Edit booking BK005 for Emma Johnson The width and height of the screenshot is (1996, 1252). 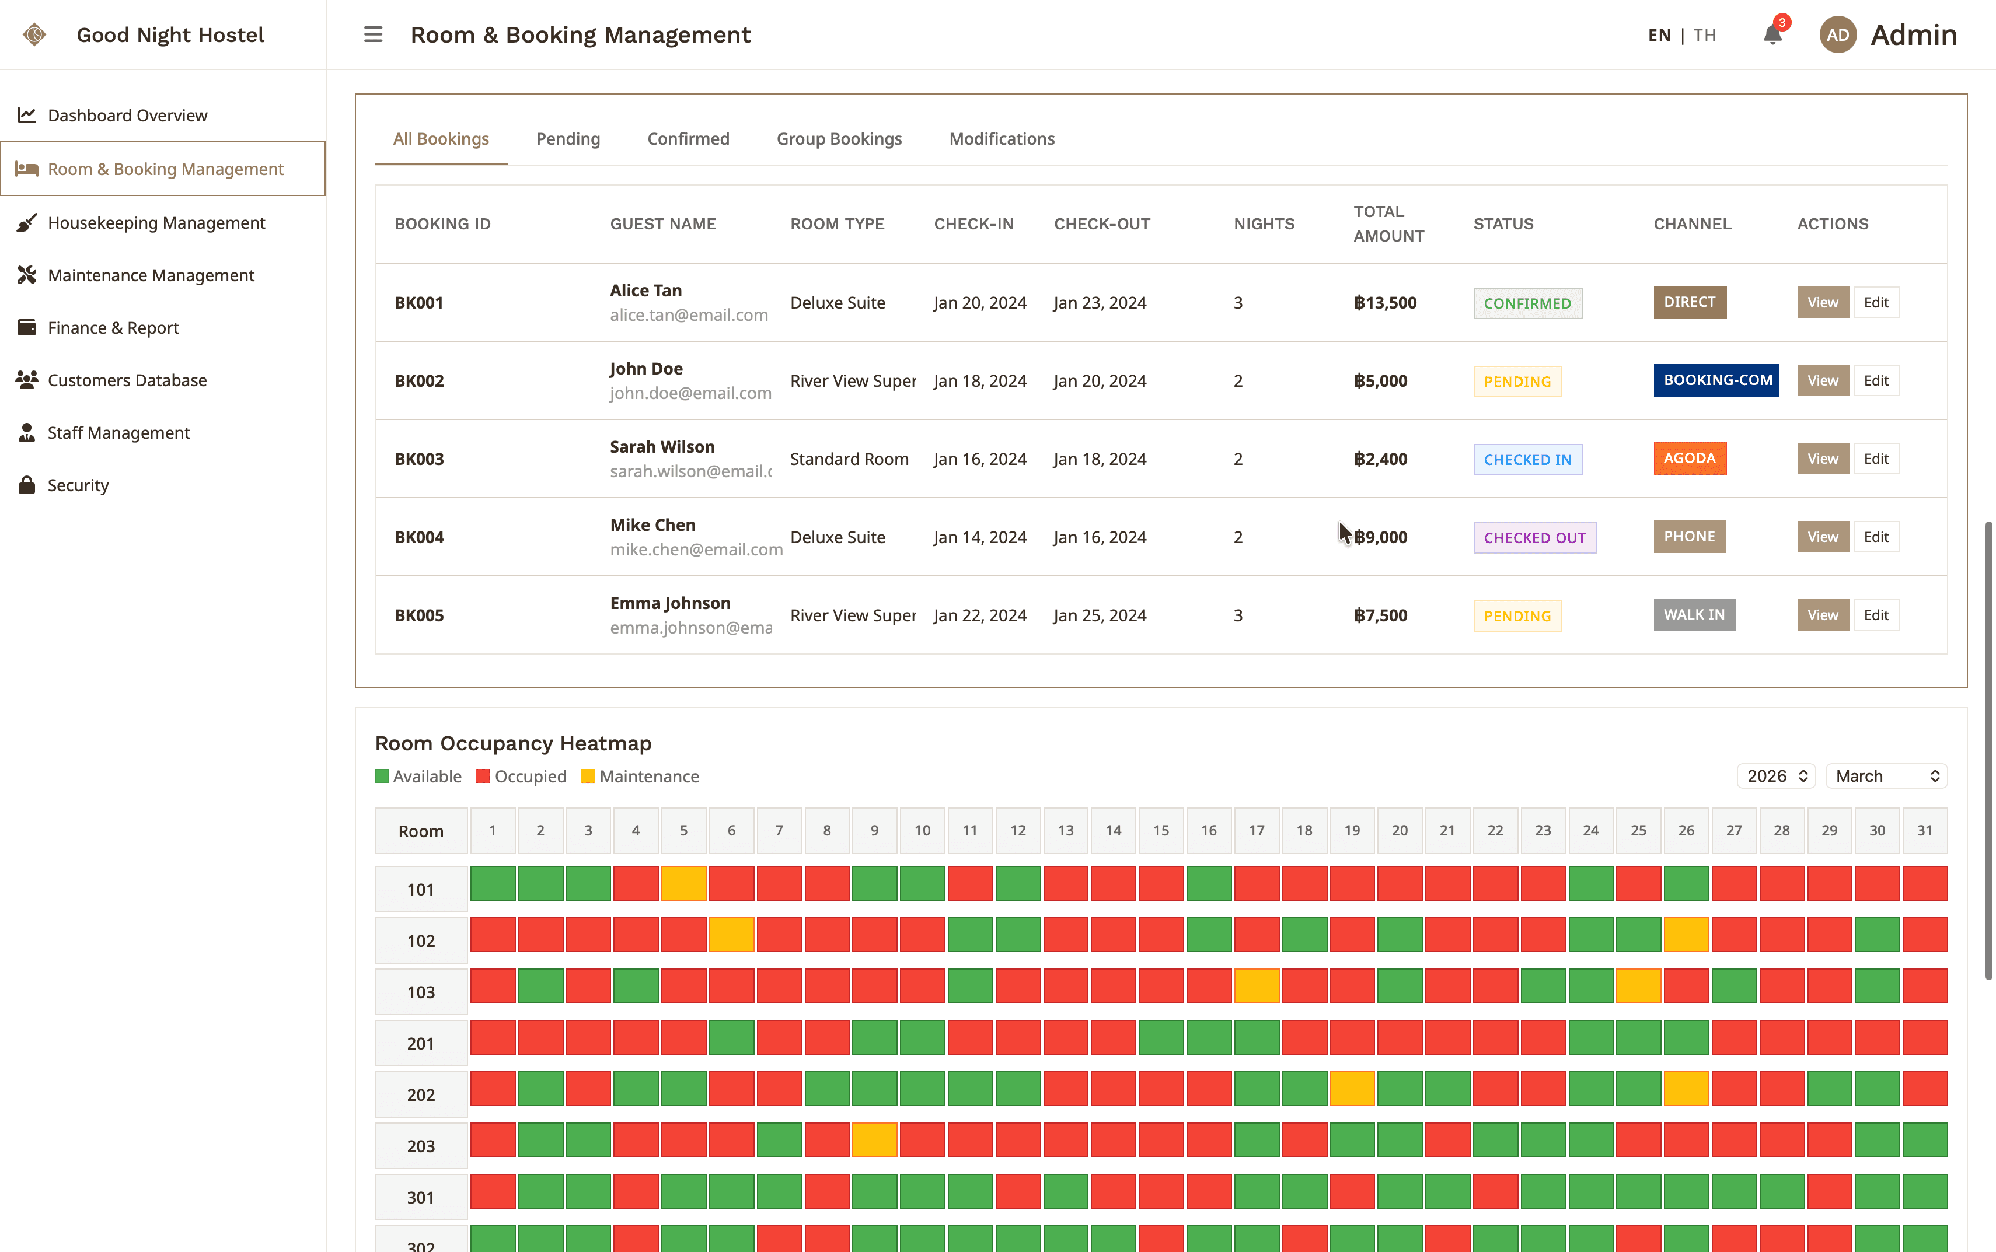pos(1875,615)
